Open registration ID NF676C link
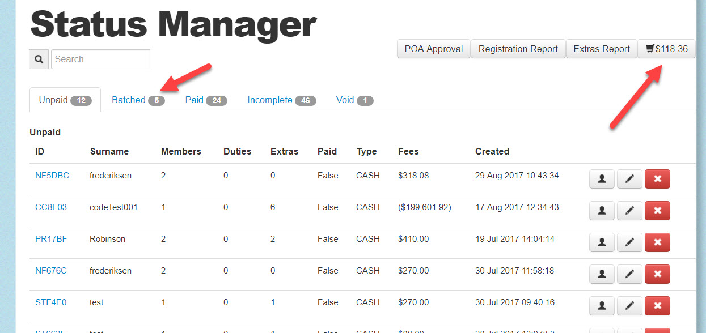706x333 pixels. (x=51, y=271)
